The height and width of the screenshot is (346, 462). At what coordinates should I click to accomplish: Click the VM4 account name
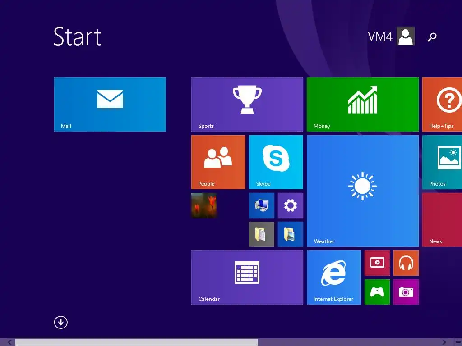click(380, 36)
